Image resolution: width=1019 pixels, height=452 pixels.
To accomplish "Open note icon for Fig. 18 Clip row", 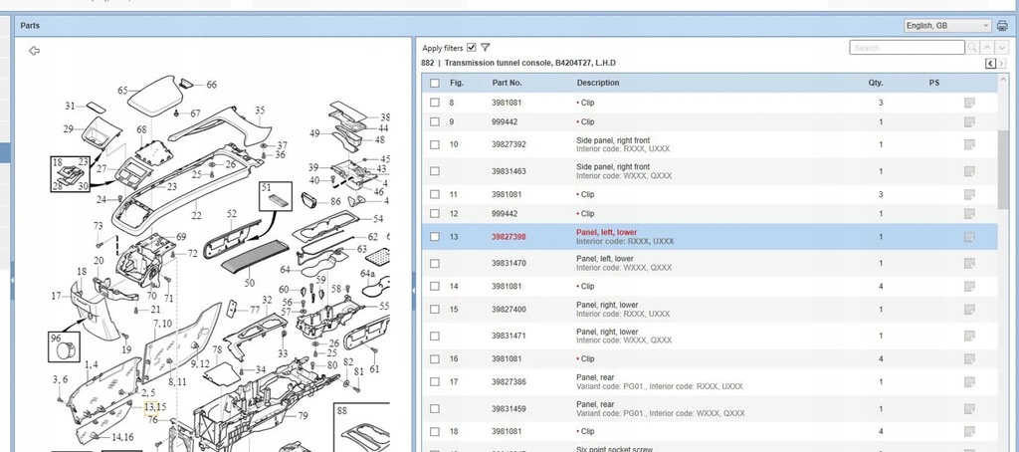I will (x=969, y=432).
